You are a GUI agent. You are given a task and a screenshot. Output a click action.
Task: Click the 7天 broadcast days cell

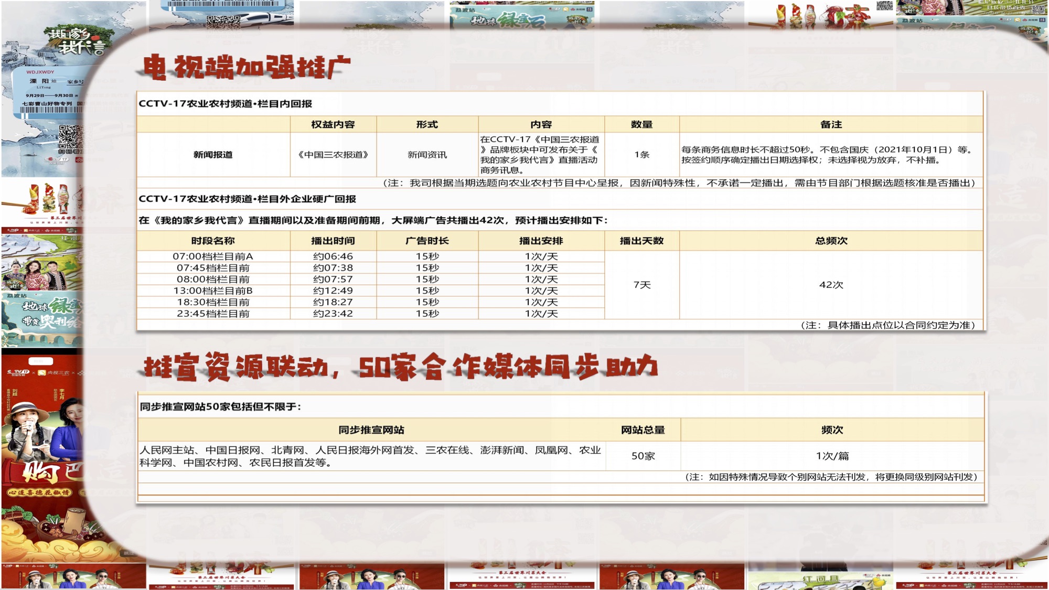point(641,285)
